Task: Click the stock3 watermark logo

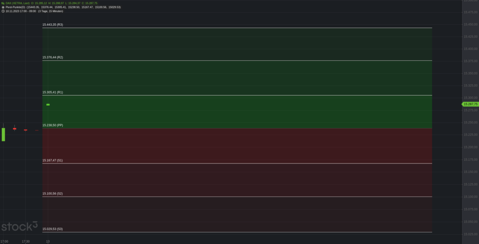Action: click(x=19, y=227)
